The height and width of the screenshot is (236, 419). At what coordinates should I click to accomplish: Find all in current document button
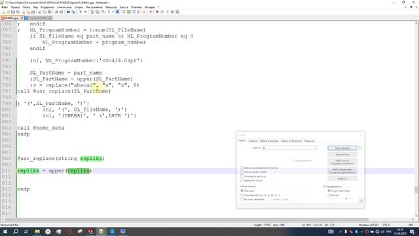point(342,162)
